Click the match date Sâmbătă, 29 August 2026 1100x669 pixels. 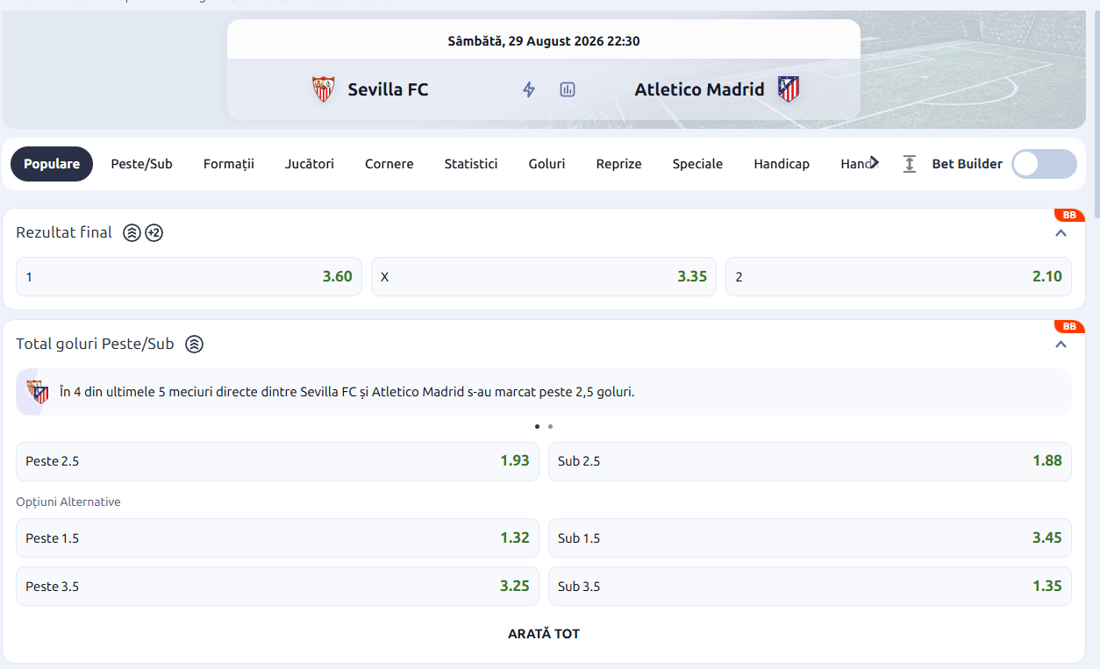click(x=544, y=41)
